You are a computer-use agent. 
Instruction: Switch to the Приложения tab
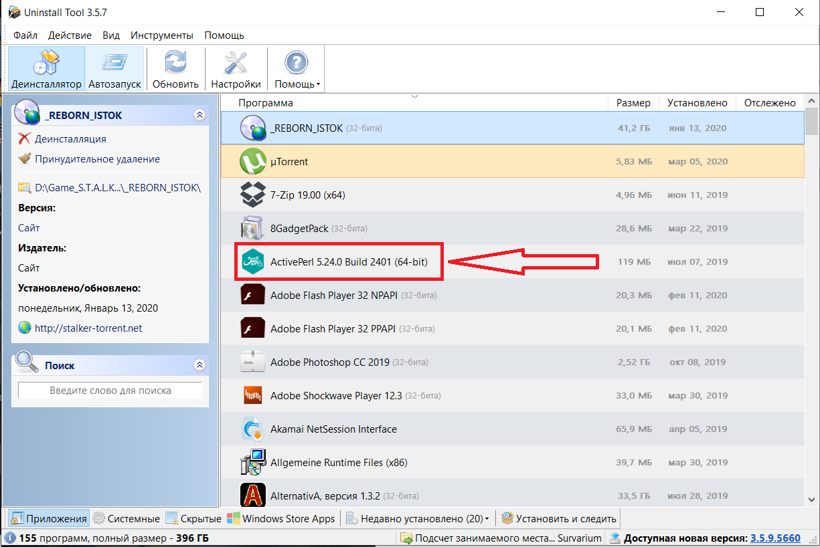click(x=48, y=518)
